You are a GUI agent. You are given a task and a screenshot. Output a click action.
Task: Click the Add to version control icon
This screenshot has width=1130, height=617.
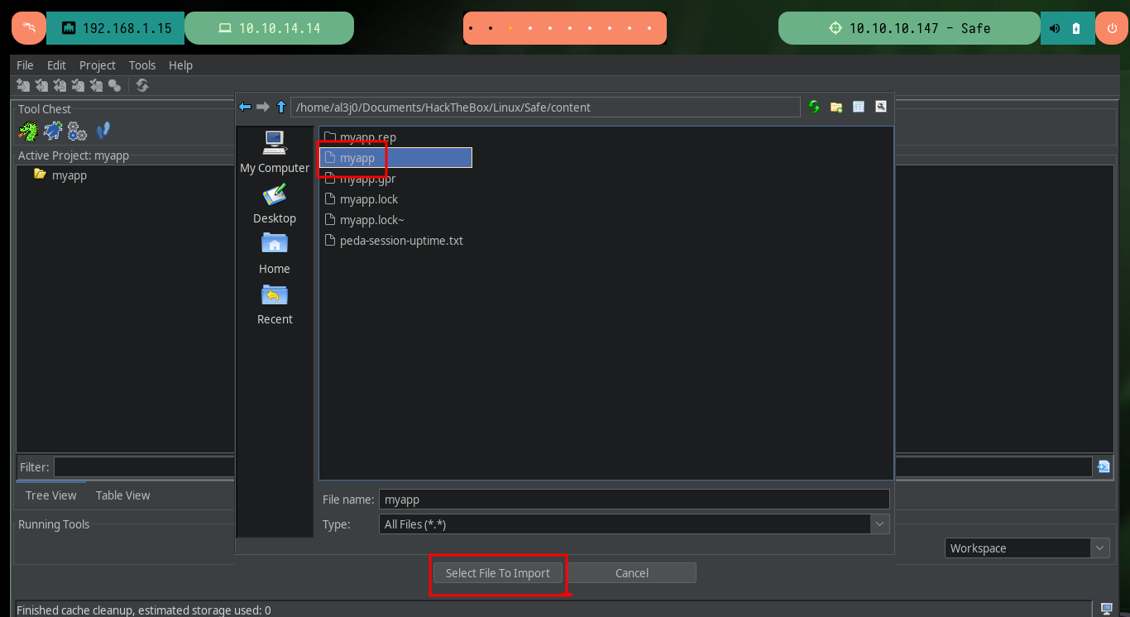(x=23, y=85)
